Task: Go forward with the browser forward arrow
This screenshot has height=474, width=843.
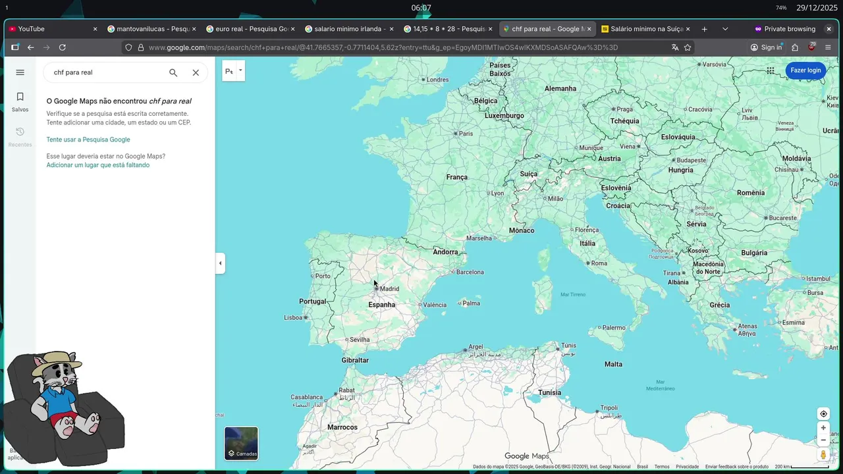Action: pos(46,47)
